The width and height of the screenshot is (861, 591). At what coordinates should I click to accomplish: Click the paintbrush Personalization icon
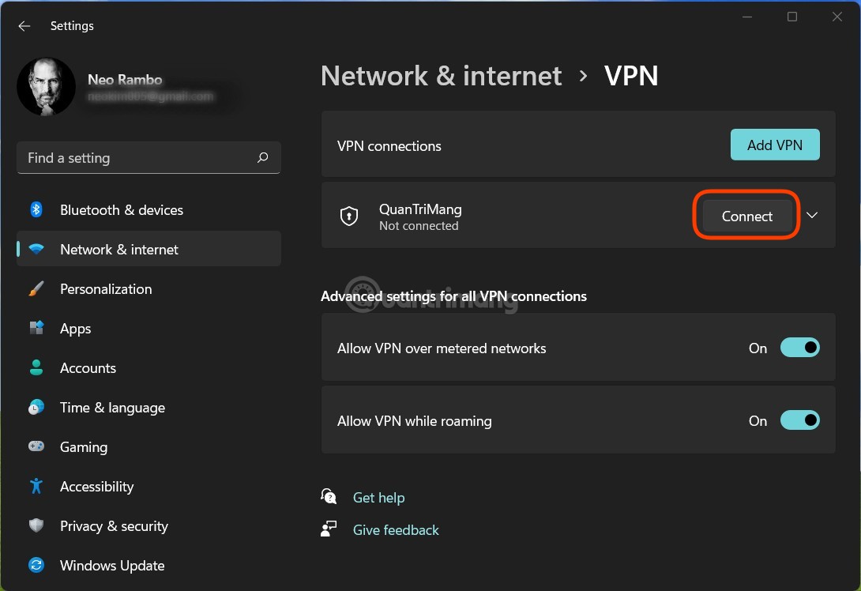[x=36, y=288]
